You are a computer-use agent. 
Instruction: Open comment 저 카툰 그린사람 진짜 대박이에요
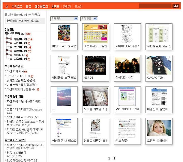25,131
